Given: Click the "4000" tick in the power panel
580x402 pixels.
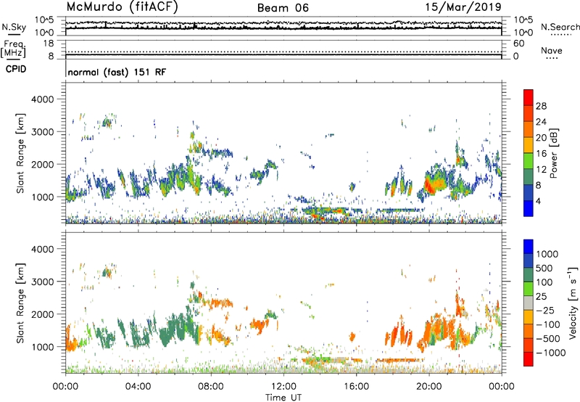Looking at the screenshot, I should point(43,99).
